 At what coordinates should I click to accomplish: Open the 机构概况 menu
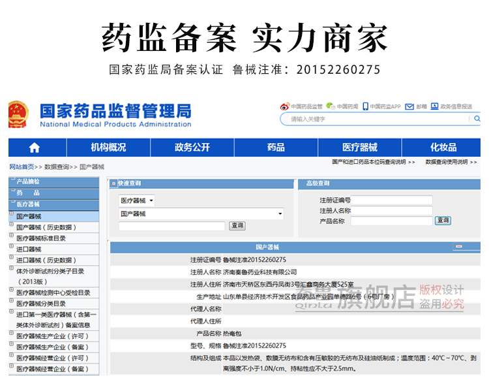coord(108,148)
